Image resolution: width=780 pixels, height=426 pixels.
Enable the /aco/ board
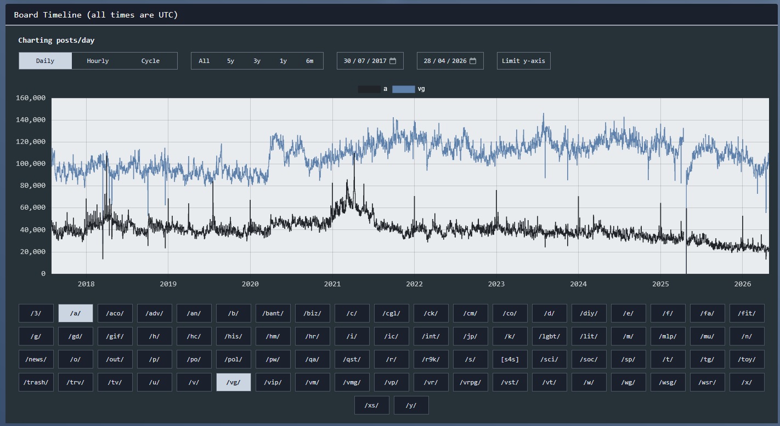(x=115, y=313)
